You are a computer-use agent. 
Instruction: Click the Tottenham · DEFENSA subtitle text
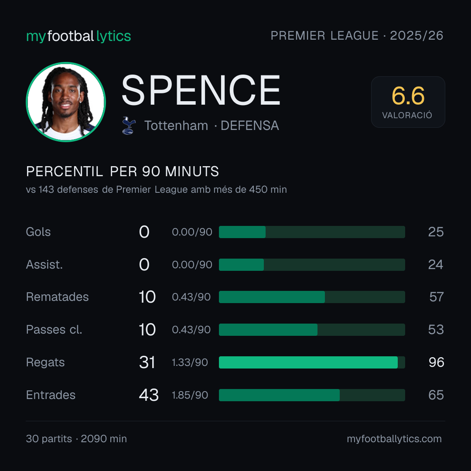[x=212, y=126]
